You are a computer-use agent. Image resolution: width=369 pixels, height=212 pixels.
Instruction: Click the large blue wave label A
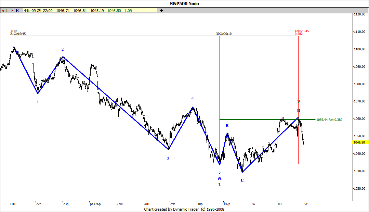coord(220,178)
